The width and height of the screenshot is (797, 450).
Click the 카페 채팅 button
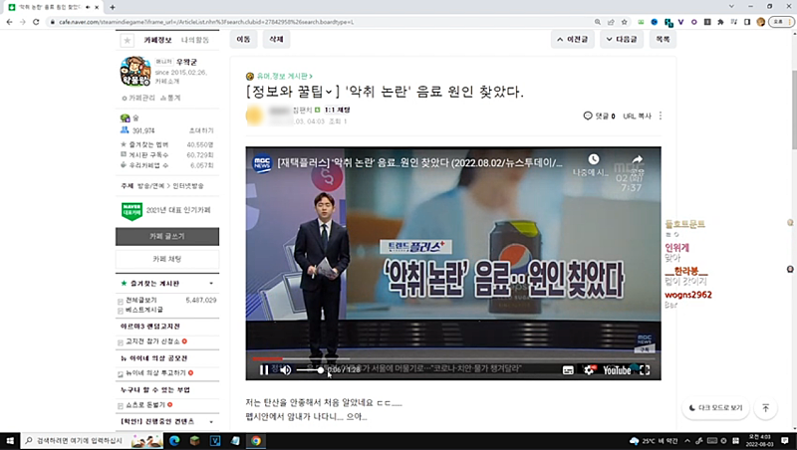pos(167,259)
